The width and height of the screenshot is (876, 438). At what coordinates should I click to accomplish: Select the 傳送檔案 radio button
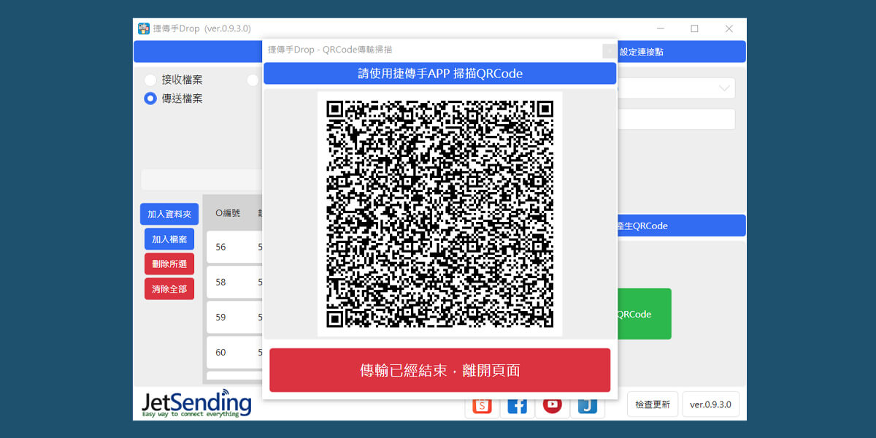coord(150,99)
